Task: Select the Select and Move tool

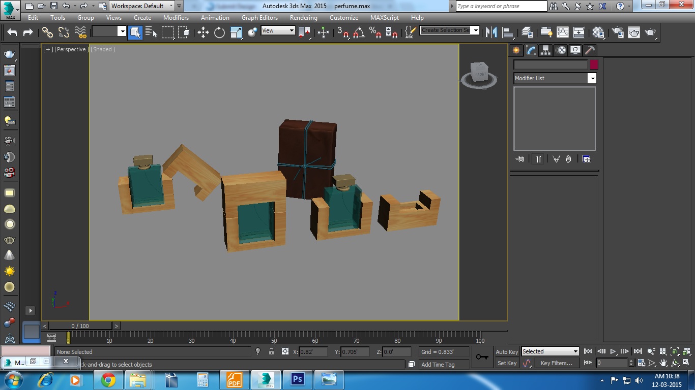Action: [x=203, y=32]
